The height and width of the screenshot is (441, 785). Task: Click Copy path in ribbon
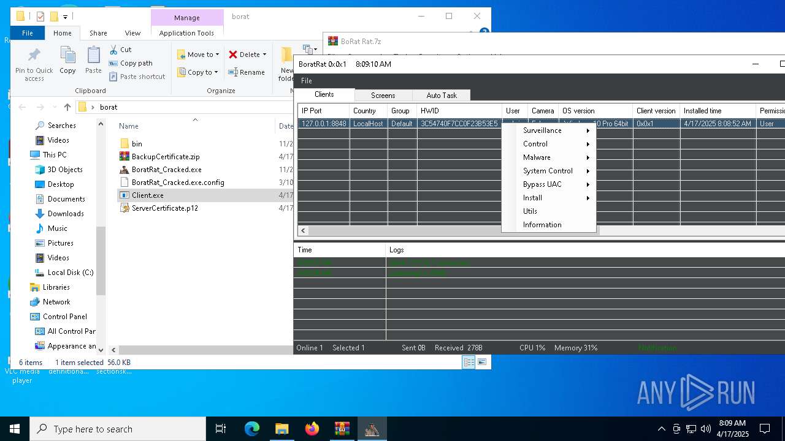click(x=131, y=63)
